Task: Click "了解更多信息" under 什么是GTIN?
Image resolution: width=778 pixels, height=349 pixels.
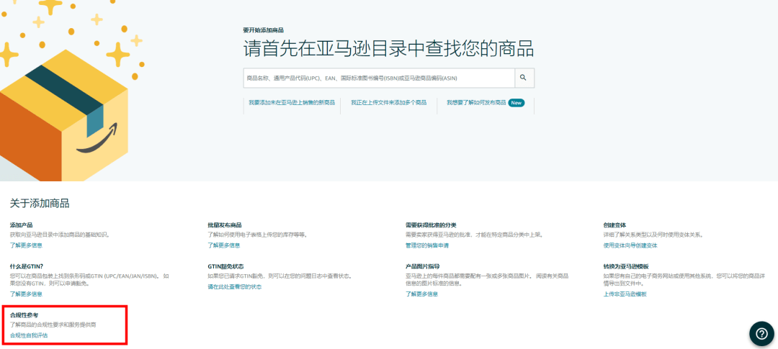Action: [26, 294]
